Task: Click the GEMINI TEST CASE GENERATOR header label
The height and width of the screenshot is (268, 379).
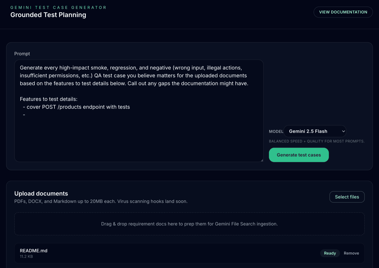Action: tap(58, 7)
